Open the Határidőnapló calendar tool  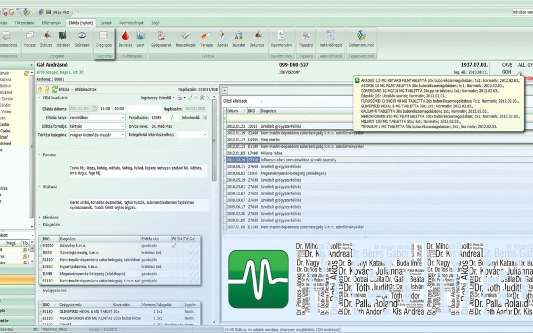coord(331,38)
